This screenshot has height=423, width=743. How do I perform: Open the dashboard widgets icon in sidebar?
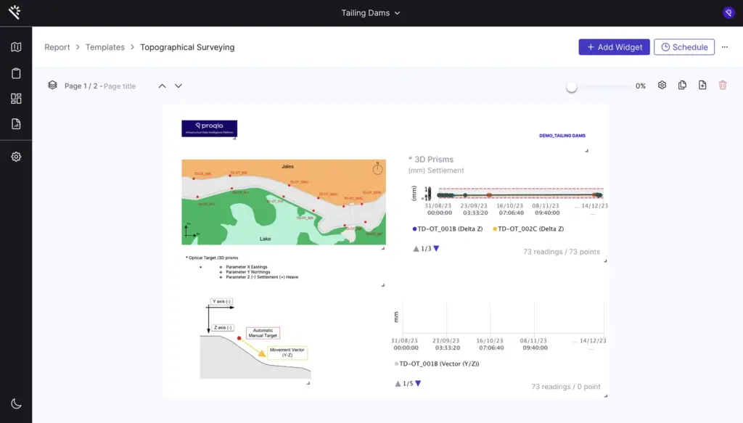pyautogui.click(x=16, y=99)
